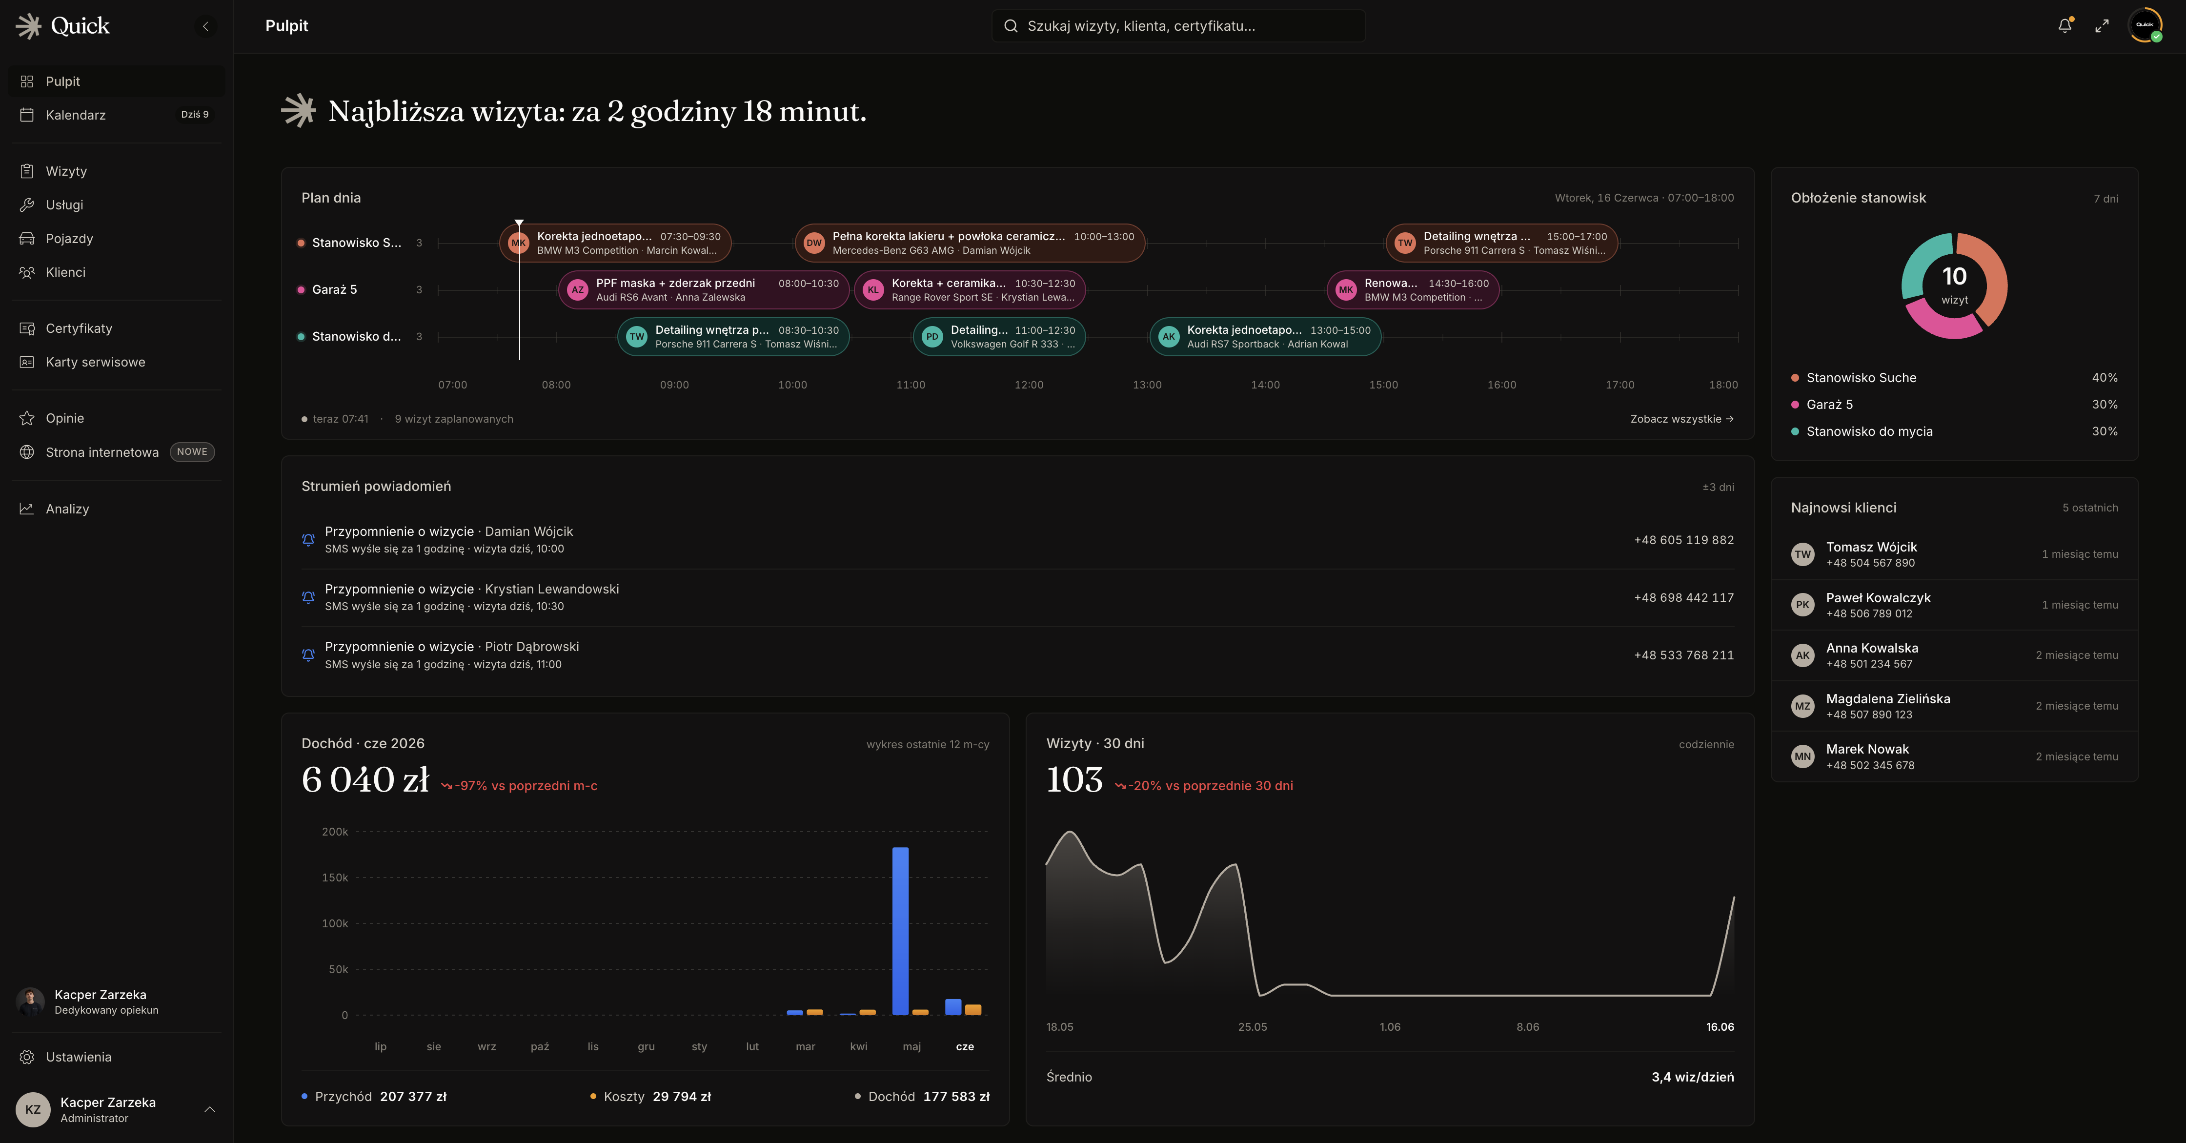Open Renowa... 14:30–16:00 BMW M3 visit

click(x=1413, y=289)
